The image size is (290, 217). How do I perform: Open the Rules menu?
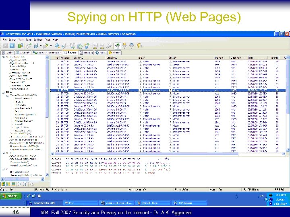pos(48,39)
